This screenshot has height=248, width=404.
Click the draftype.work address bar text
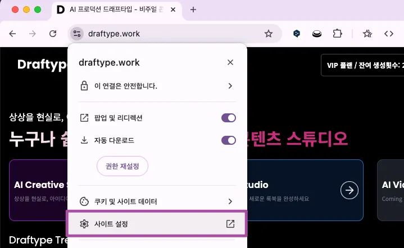point(114,34)
